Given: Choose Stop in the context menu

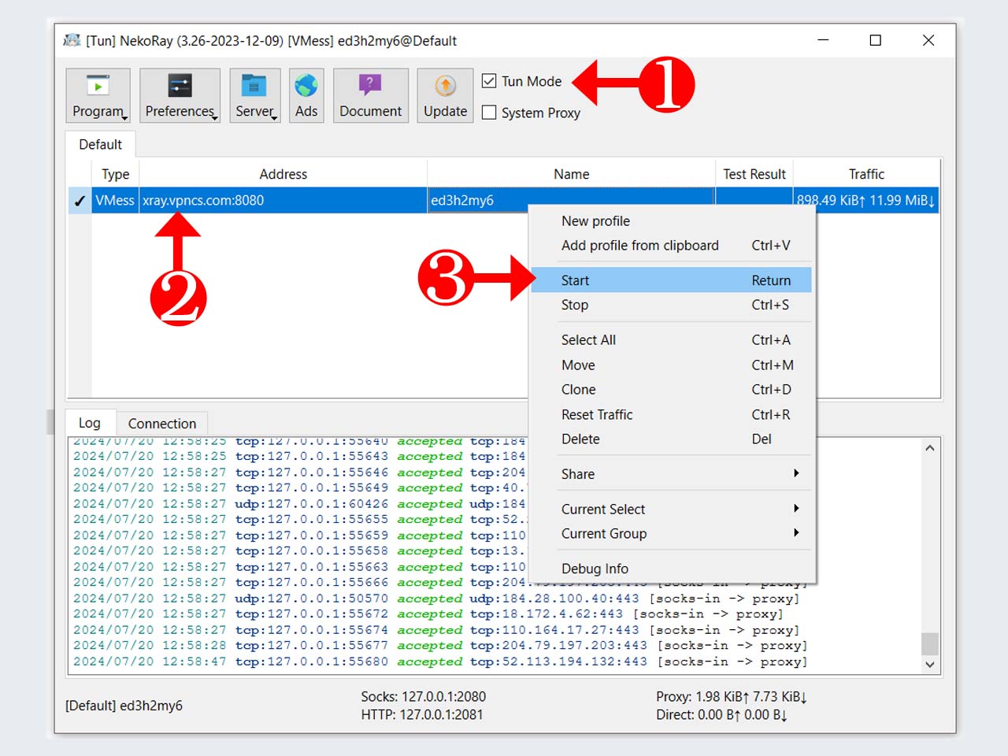Looking at the screenshot, I should [x=672, y=305].
